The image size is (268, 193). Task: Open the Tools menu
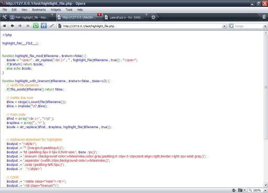[69, 10]
